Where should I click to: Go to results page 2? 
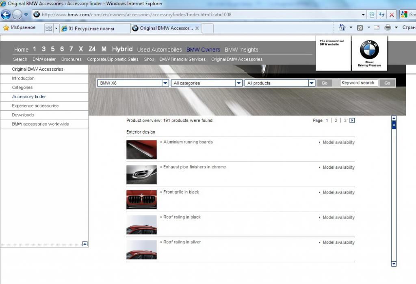pos(336,120)
